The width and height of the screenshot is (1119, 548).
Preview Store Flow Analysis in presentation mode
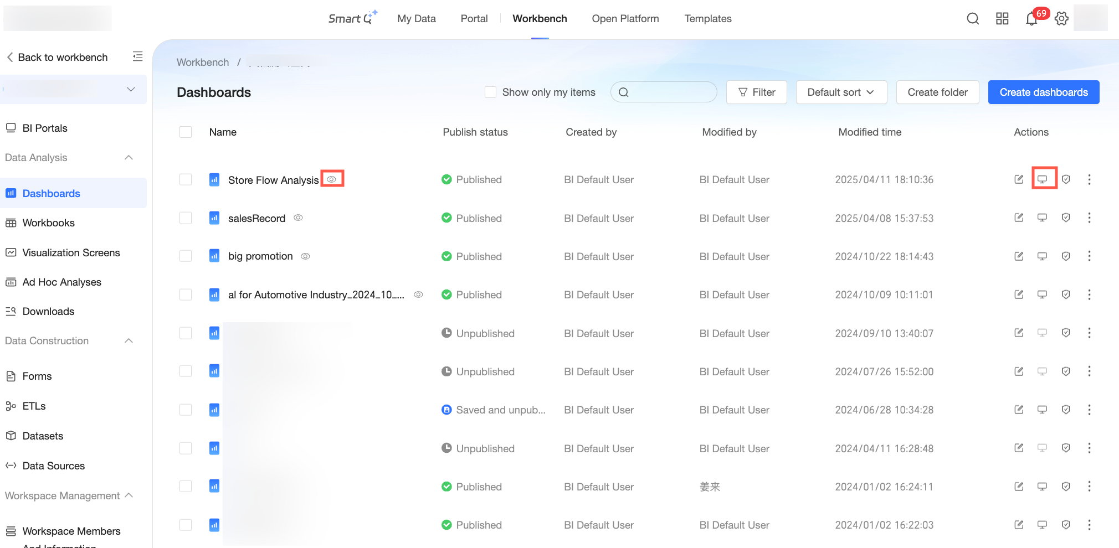coord(1042,179)
